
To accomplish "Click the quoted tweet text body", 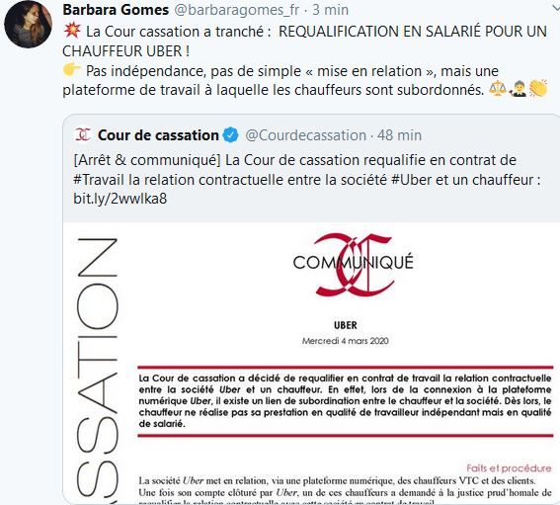I will 307,180.
